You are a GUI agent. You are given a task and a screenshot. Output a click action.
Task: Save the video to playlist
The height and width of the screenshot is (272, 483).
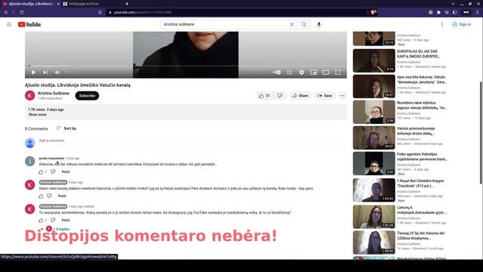pyautogui.click(x=325, y=96)
